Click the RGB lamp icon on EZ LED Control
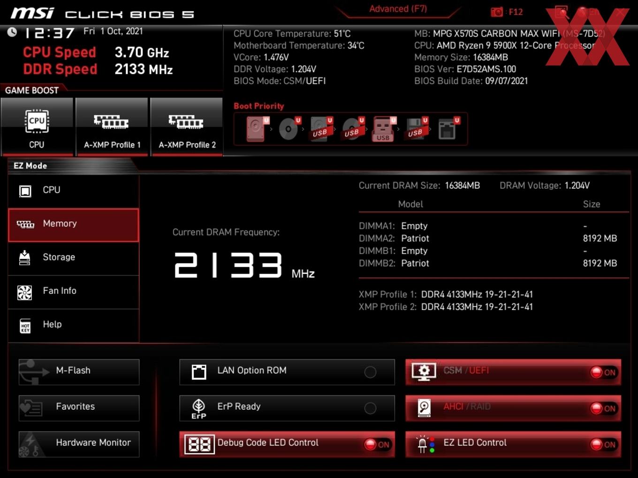Screen dimensions: 638x478 [425, 444]
